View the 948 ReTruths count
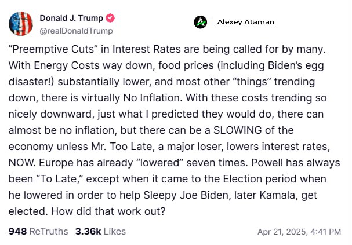This screenshot has height=245, width=352. tap(38, 231)
